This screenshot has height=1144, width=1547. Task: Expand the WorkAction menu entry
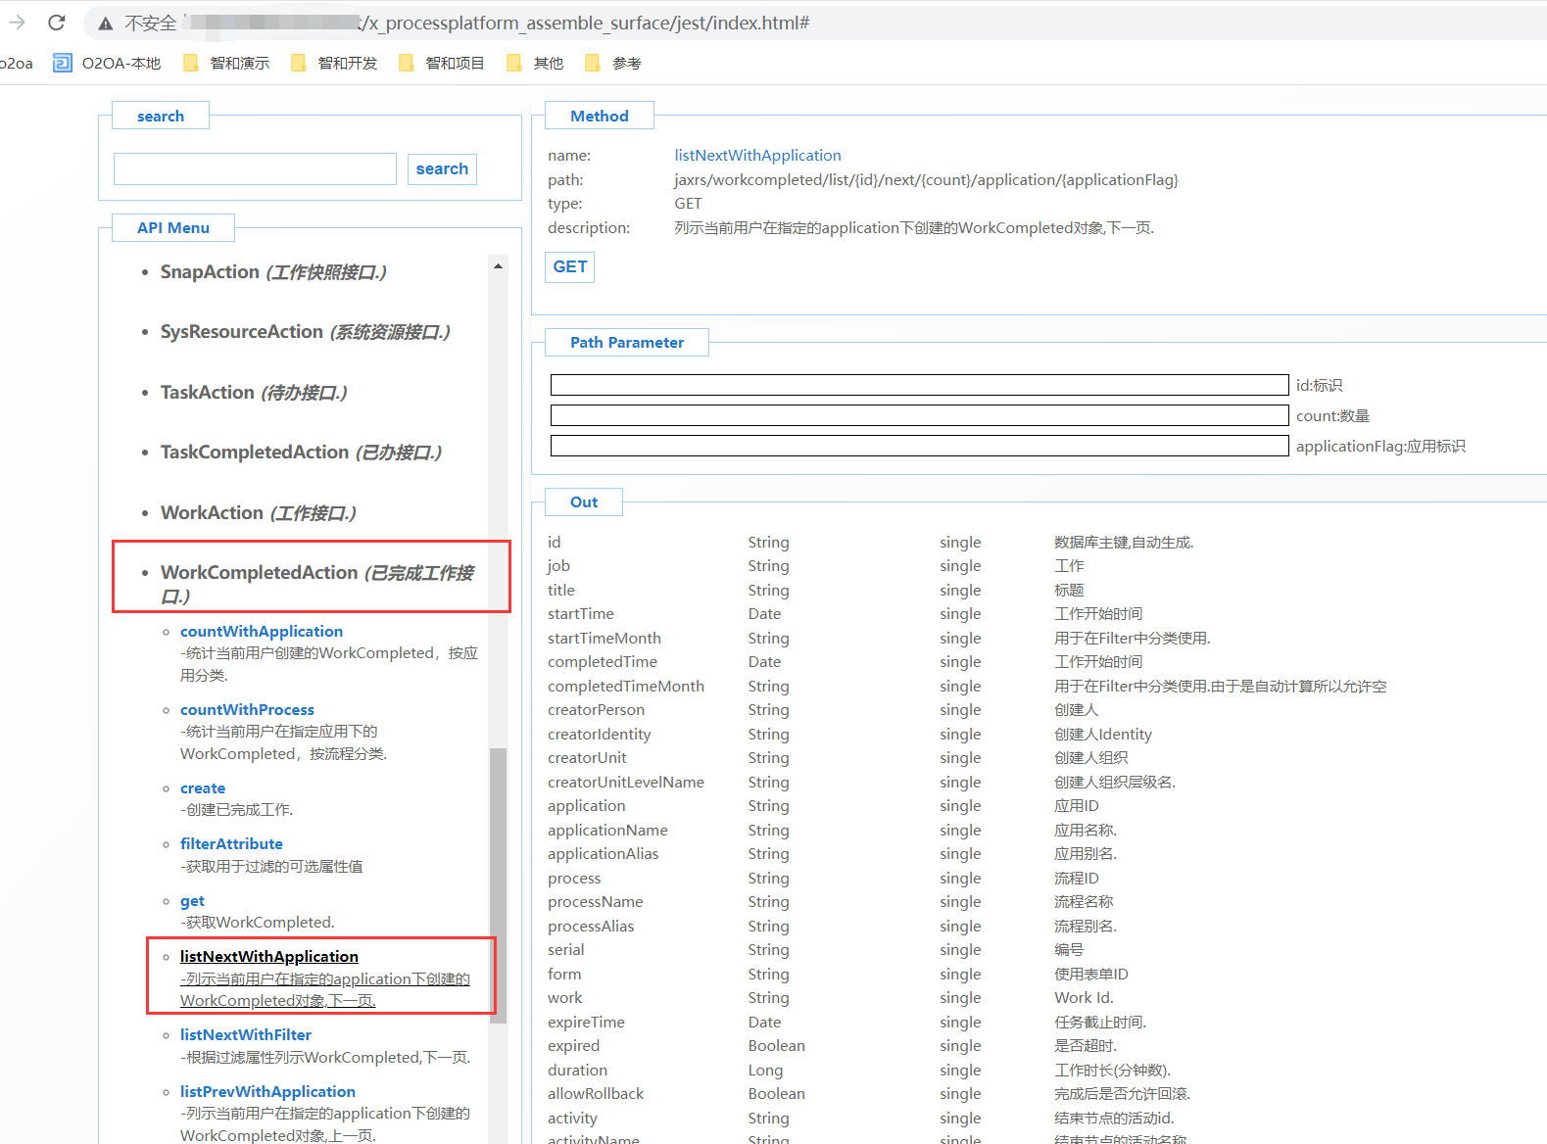[258, 513]
